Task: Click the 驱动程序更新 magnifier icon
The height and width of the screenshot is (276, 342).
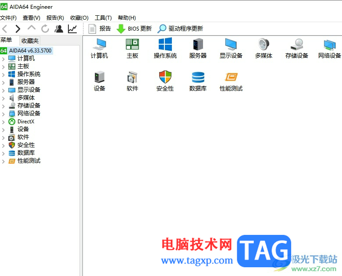Action: tap(162, 29)
